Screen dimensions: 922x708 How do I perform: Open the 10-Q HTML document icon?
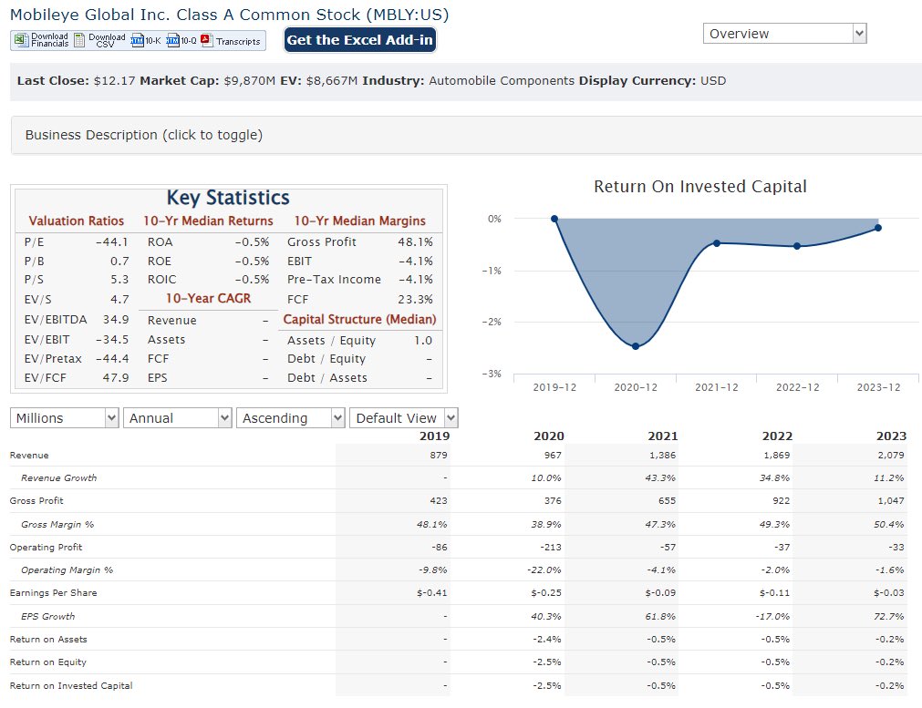pos(173,40)
